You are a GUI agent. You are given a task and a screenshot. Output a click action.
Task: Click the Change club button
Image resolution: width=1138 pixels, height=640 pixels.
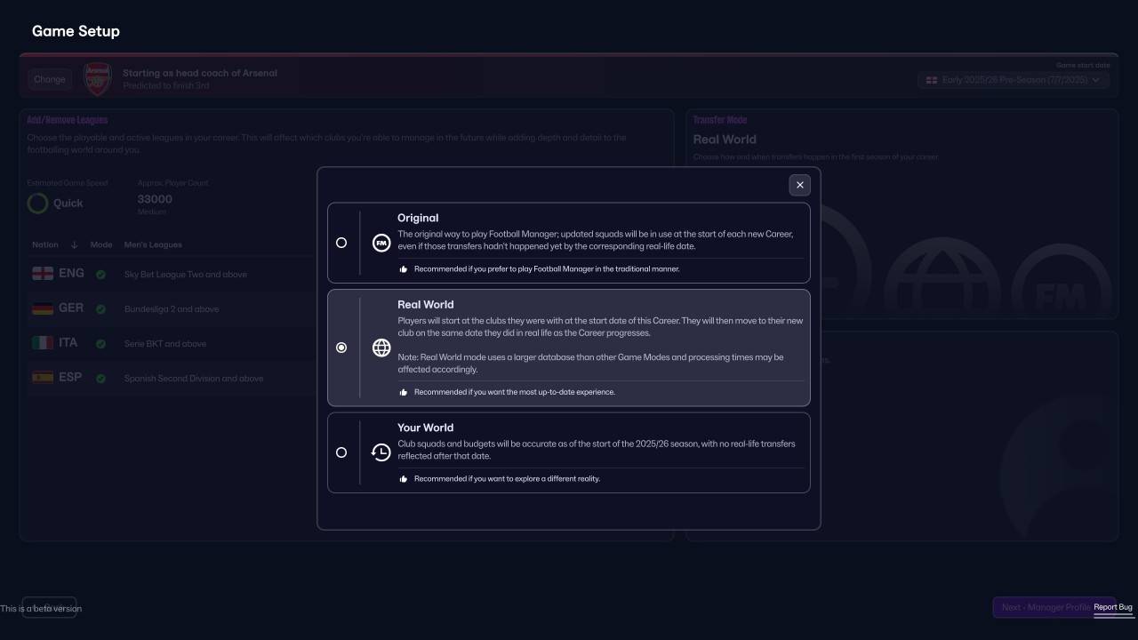(50, 79)
